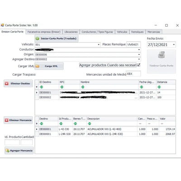Click the icon on Agregar Mercancia button
This screenshot has height=181, width=181.
[x=7, y=150]
